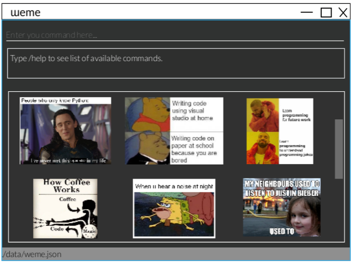Image resolution: width=351 pixels, height=263 pixels.
Task: Click the meme grid vertical scrollbar thumb
Action: click(339, 149)
